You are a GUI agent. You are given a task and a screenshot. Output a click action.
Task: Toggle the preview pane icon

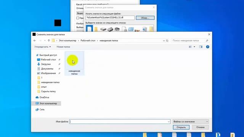201,47
